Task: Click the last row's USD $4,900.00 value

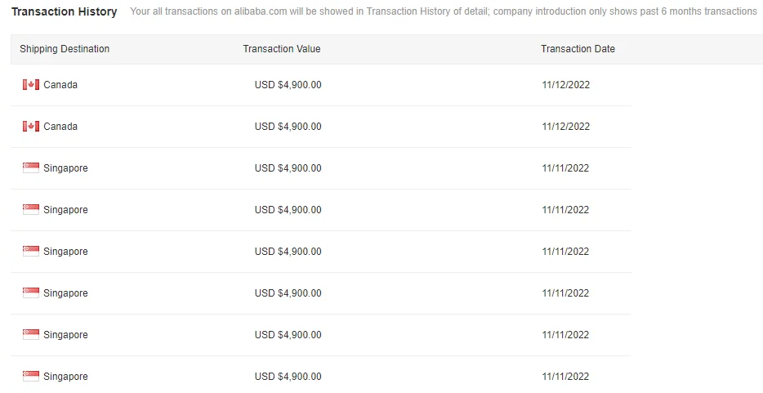Action: [x=288, y=377]
